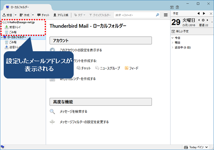Click small previous arrow beside 火曜日
The width and height of the screenshot is (214, 150).
(x=199, y=20)
